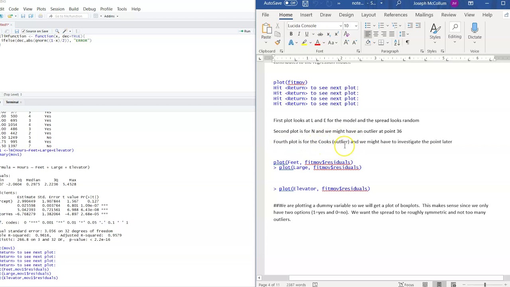Center-align the paragraph in Word
The height and width of the screenshot is (287, 510).
376,34
